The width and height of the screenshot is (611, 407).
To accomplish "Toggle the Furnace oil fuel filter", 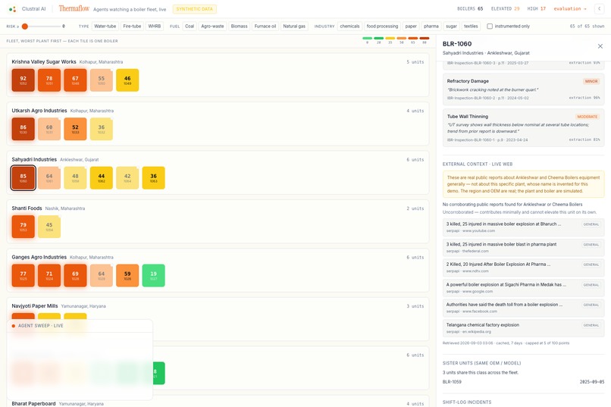I will coord(265,26).
